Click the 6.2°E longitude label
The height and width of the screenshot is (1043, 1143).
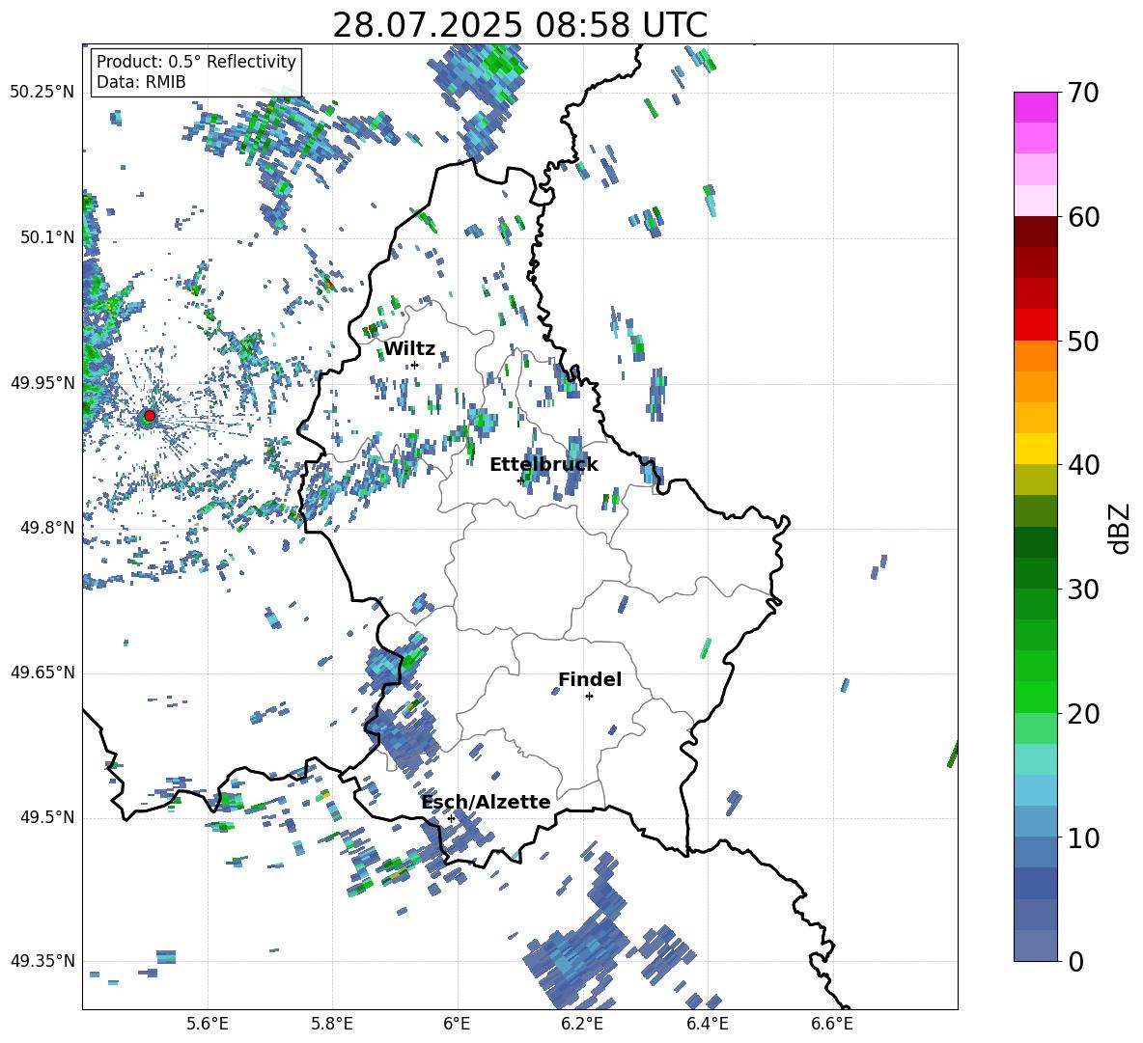[582, 1024]
